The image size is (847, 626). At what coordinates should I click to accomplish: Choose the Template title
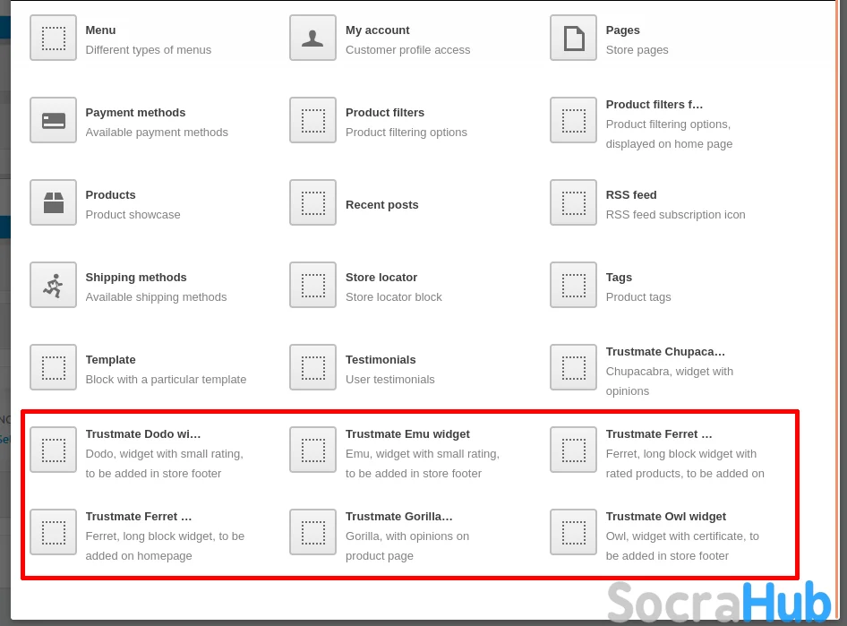(x=111, y=360)
